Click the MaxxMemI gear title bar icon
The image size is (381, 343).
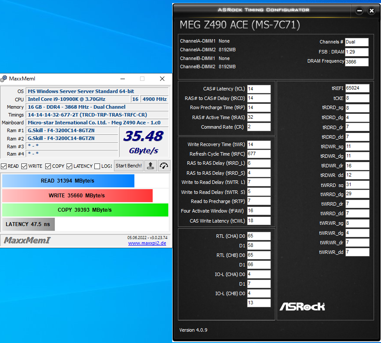3,79
